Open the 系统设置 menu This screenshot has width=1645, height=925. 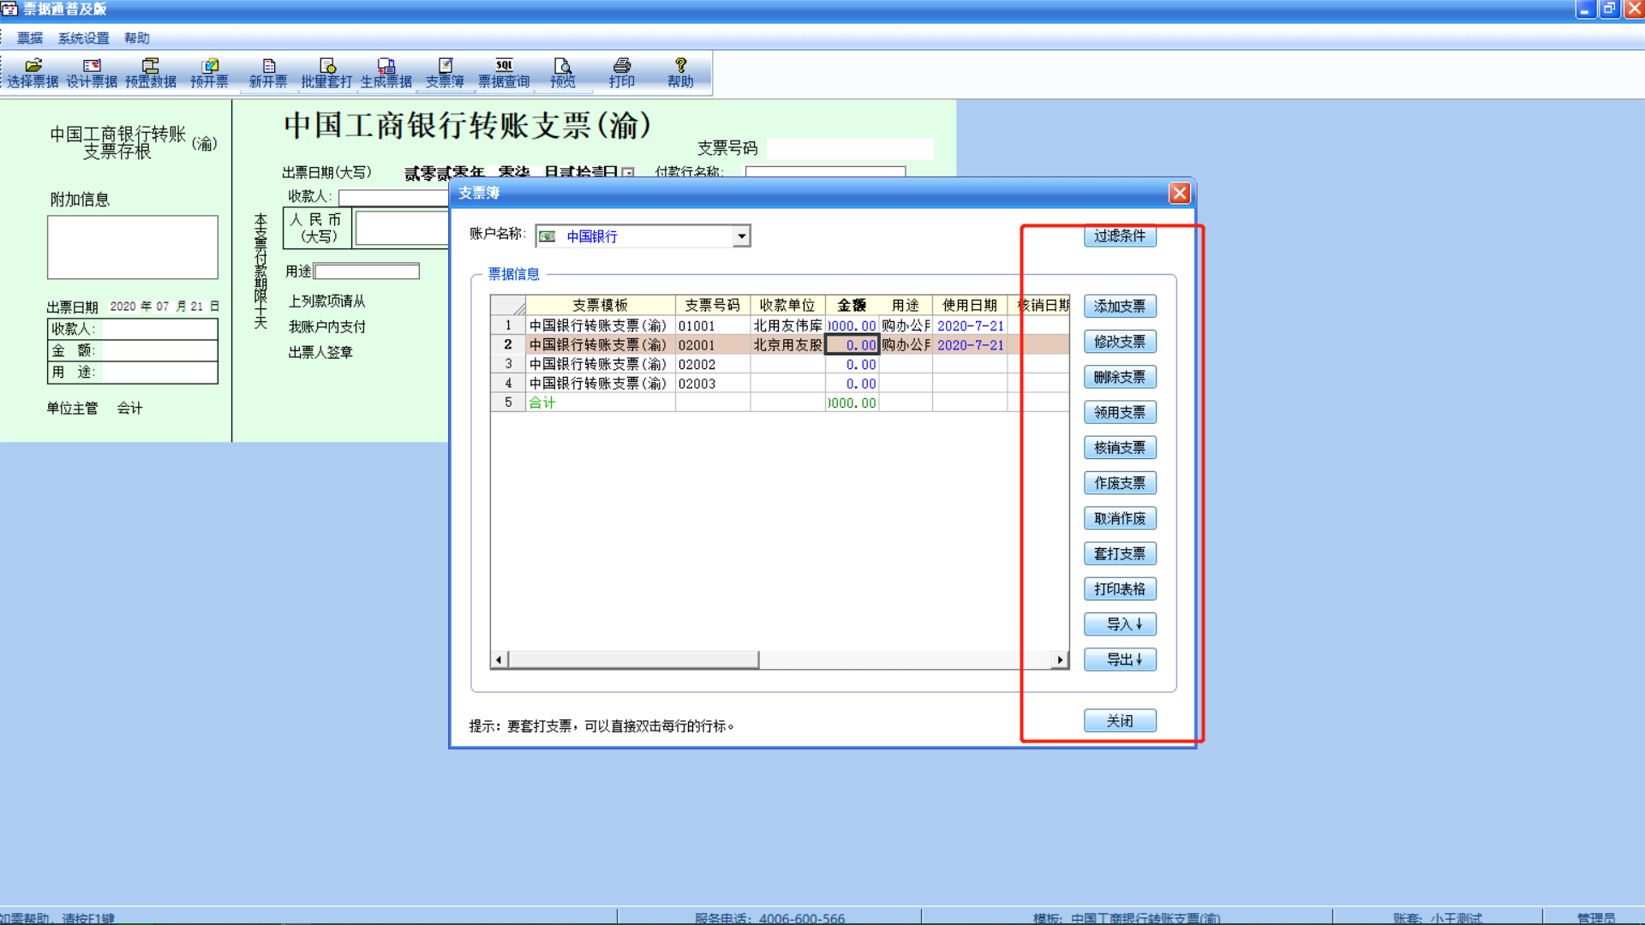(84, 39)
